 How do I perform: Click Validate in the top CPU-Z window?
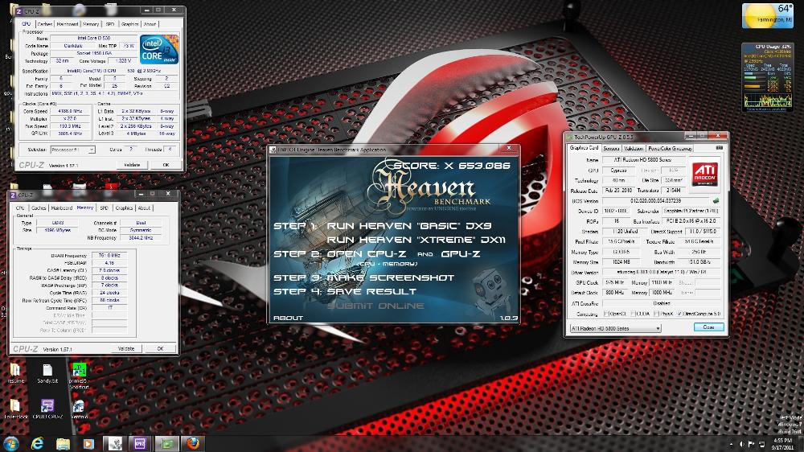[132, 165]
